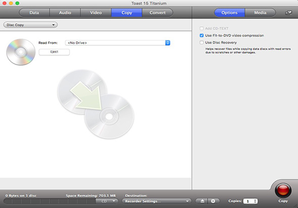
Task: Open the Recorder Settings destination dropdown
Action: coord(156,201)
